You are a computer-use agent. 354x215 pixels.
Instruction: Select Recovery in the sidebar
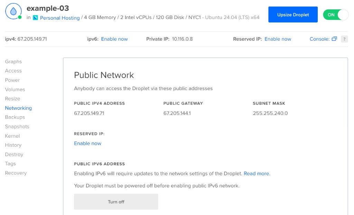[16, 173]
